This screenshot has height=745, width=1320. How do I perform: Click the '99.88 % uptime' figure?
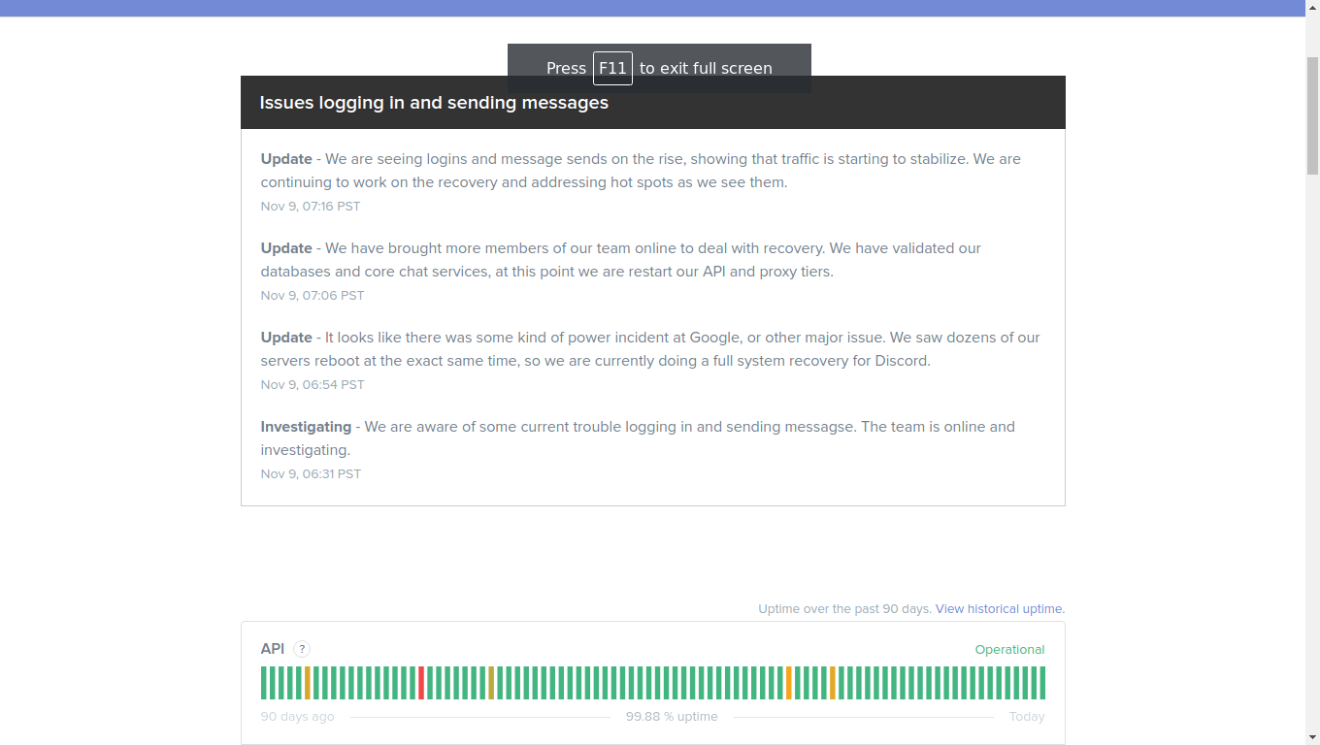pos(672,717)
